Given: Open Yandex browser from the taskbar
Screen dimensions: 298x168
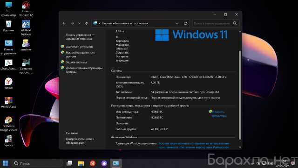Looking at the screenshot, I should tap(93, 163).
